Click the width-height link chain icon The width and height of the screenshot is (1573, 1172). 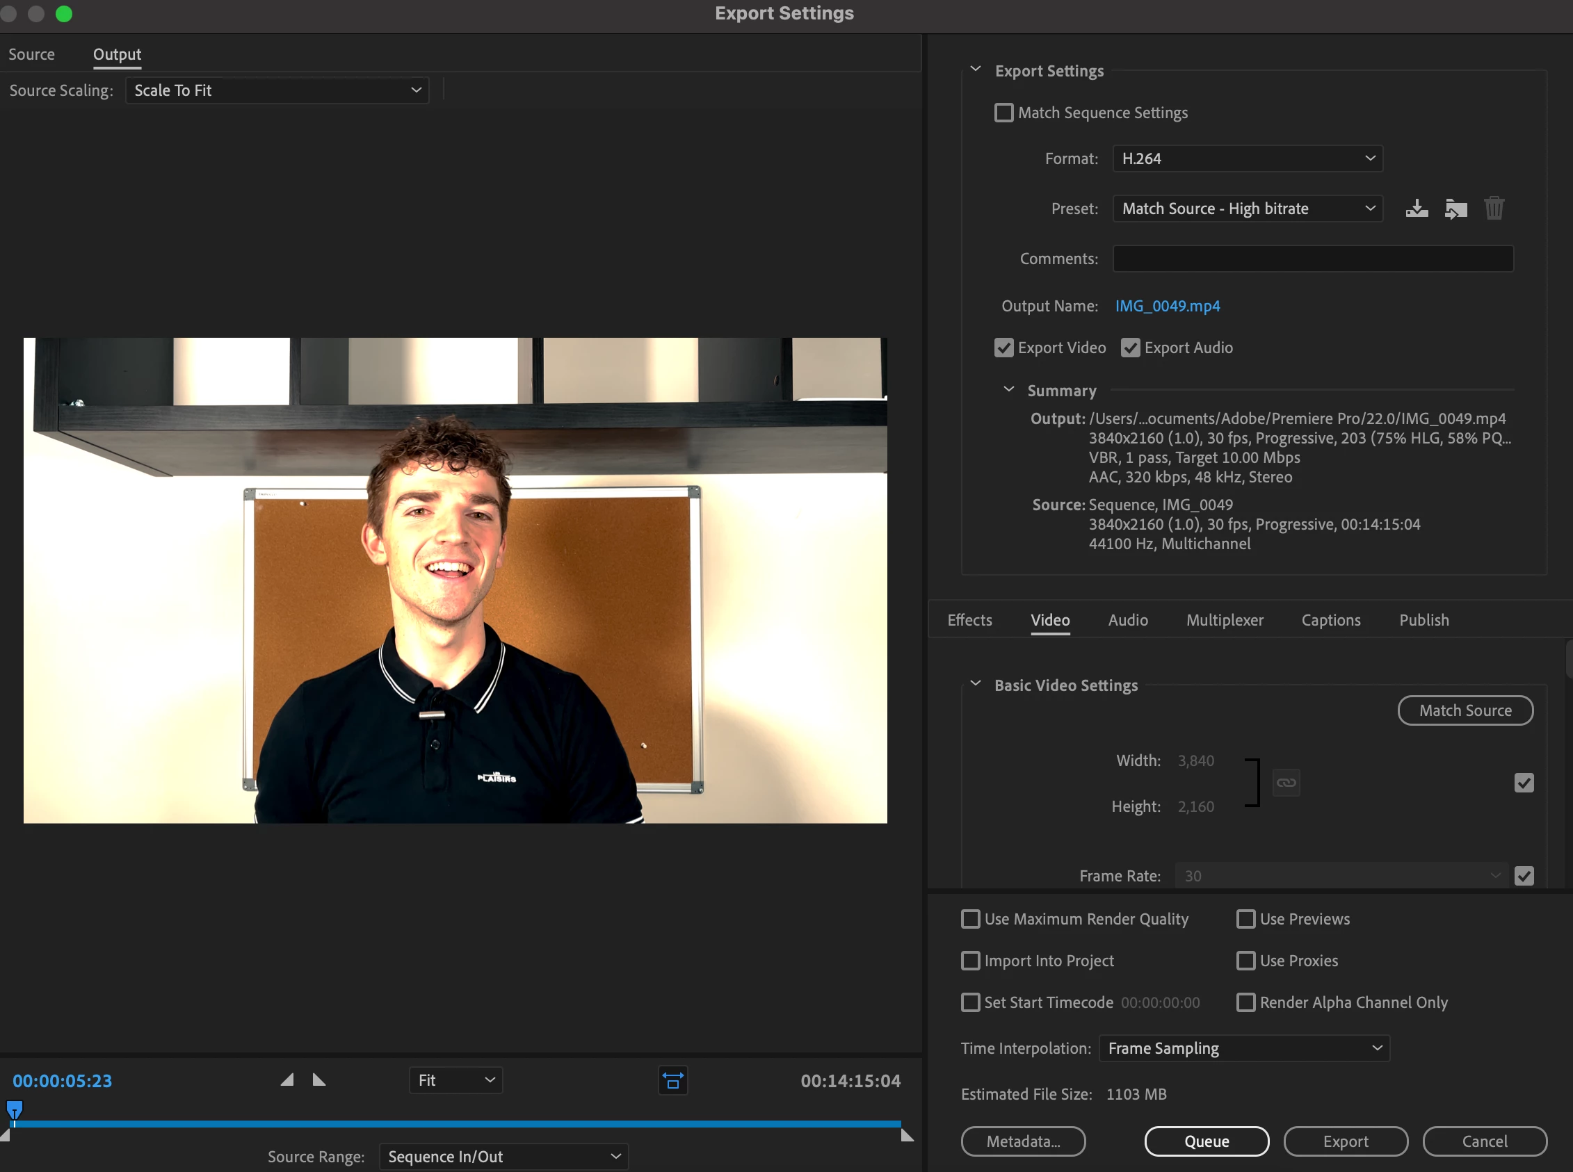1286,783
